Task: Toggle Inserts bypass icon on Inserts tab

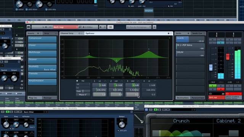Action: [x=38, y=33]
